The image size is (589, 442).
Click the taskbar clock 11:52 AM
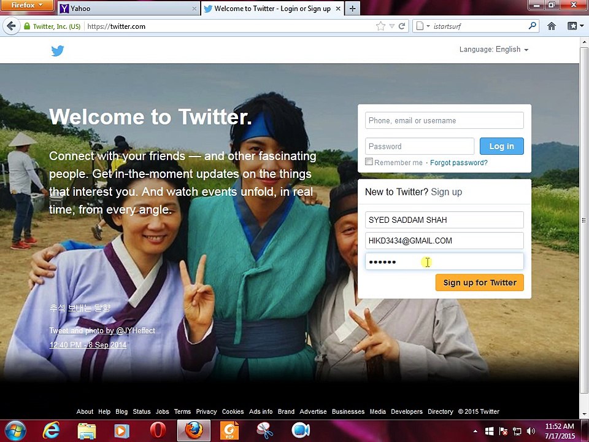[x=560, y=431]
